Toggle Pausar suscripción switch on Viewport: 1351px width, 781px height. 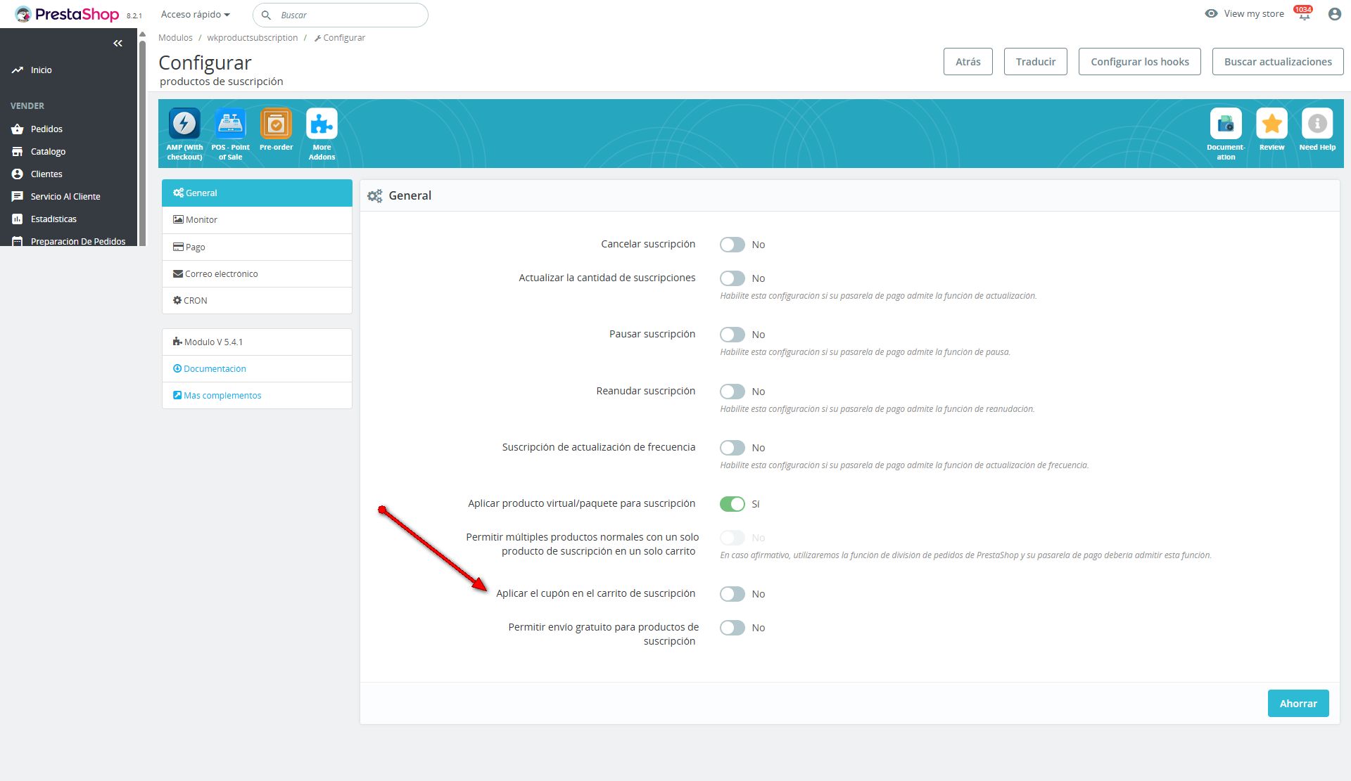pos(732,335)
